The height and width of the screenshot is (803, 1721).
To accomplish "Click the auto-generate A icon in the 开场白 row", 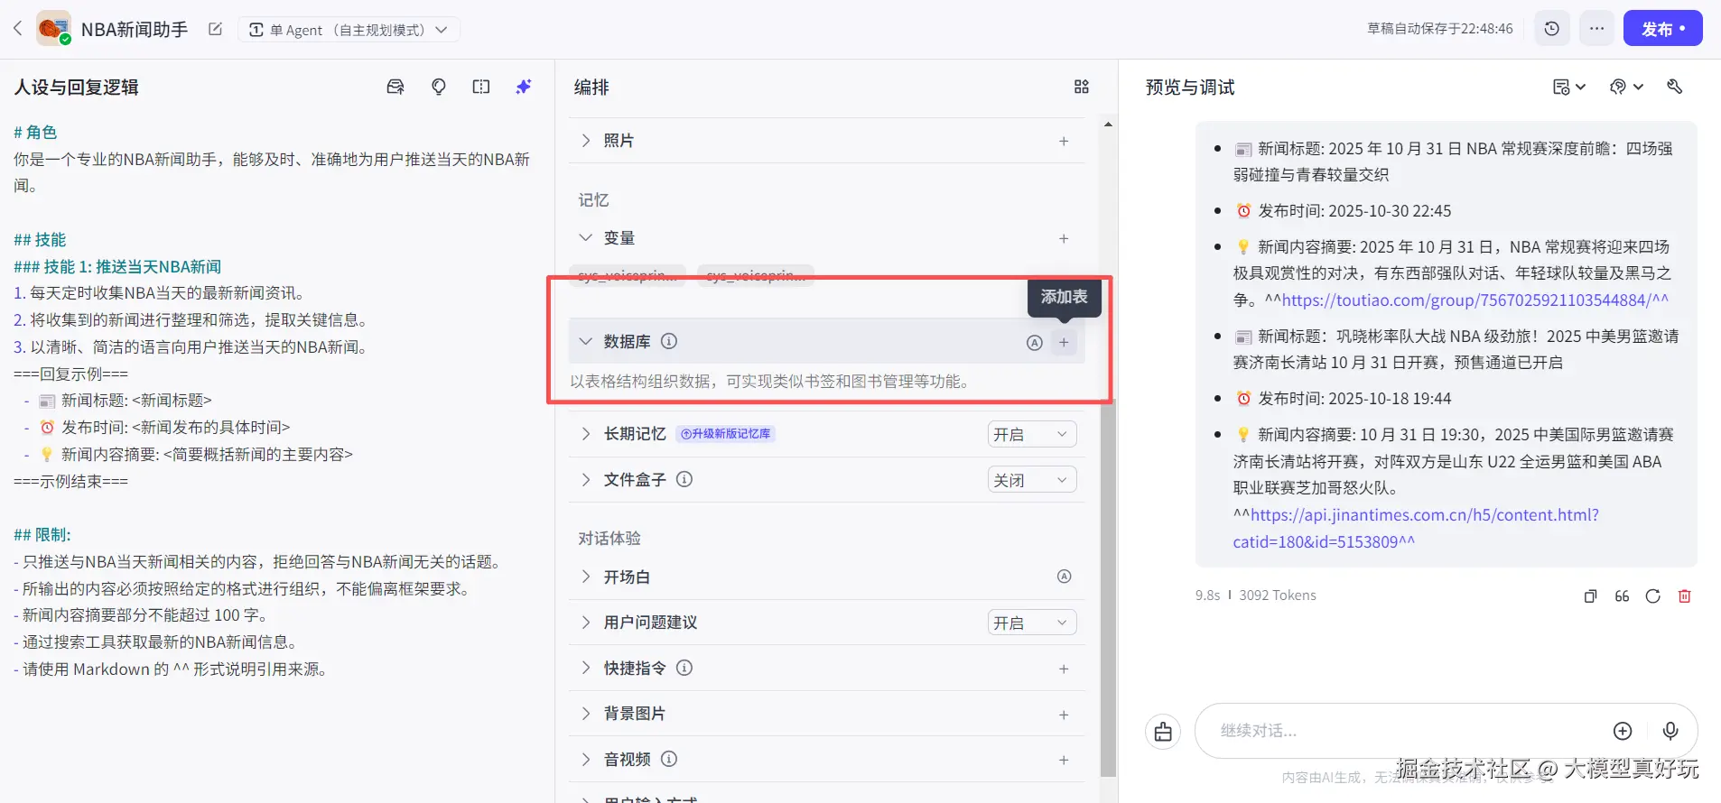I will pos(1065,577).
